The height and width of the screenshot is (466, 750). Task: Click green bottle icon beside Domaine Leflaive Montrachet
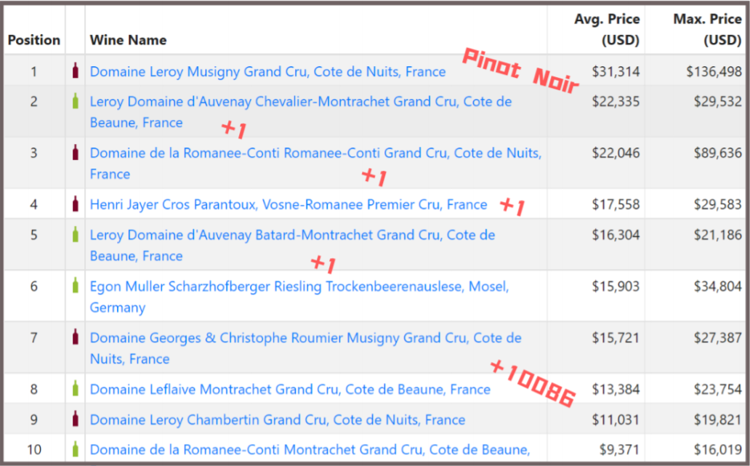tap(75, 390)
